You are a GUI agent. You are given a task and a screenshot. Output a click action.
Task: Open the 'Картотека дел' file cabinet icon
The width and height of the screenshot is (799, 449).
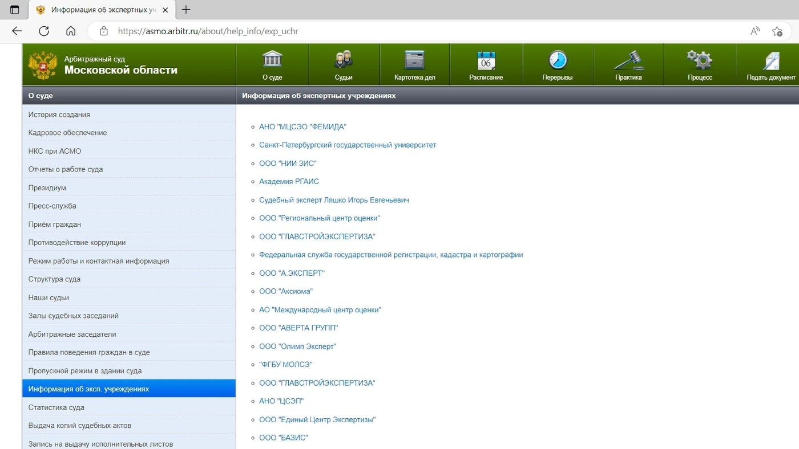(x=415, y=59)
